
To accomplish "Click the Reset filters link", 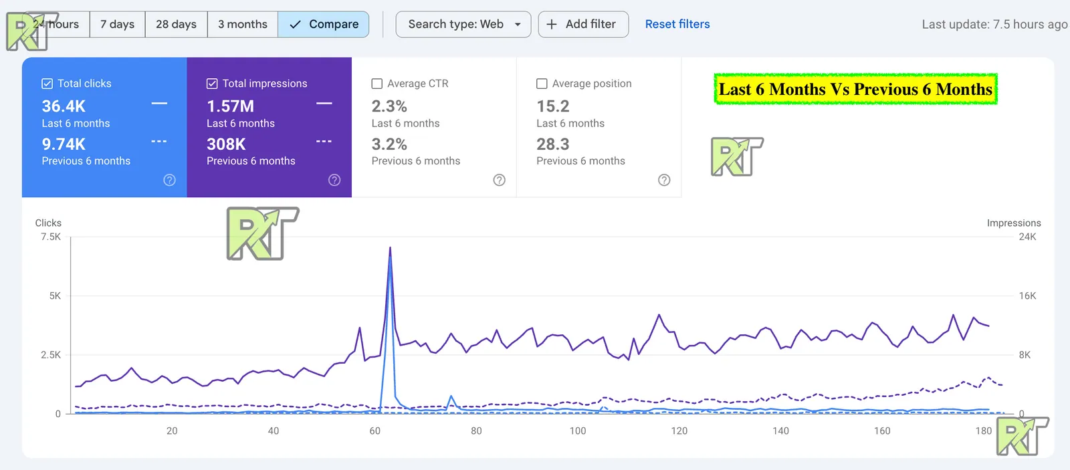I will click(677, 24).
